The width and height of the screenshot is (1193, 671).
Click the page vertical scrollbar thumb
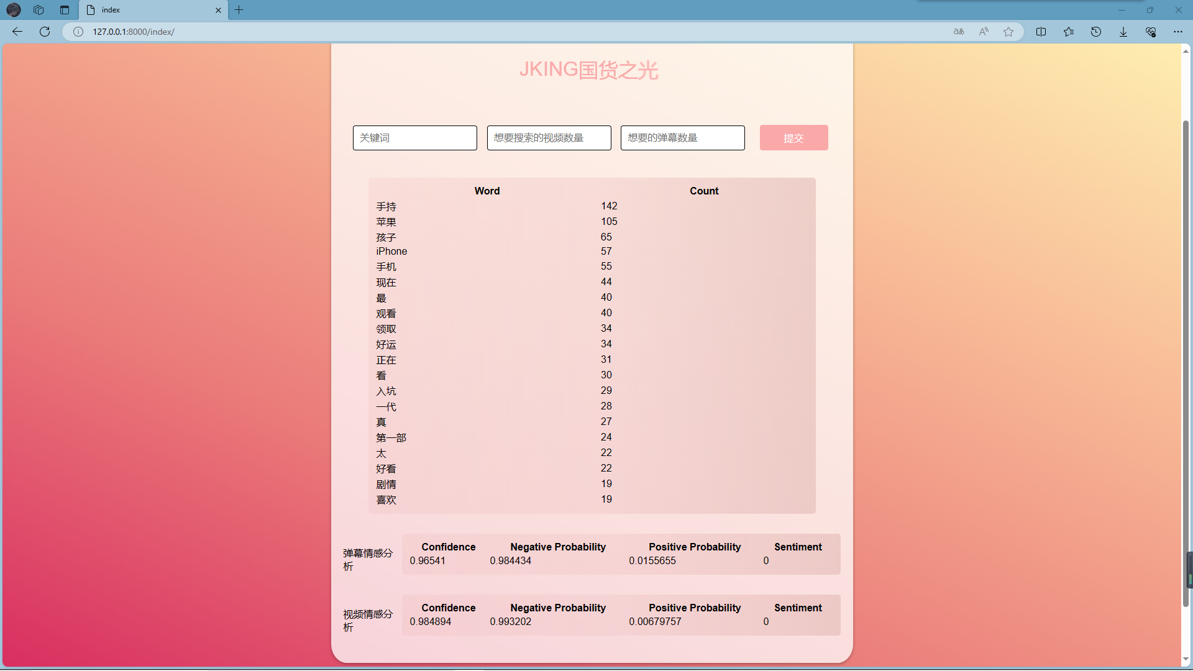[1186, 363]
